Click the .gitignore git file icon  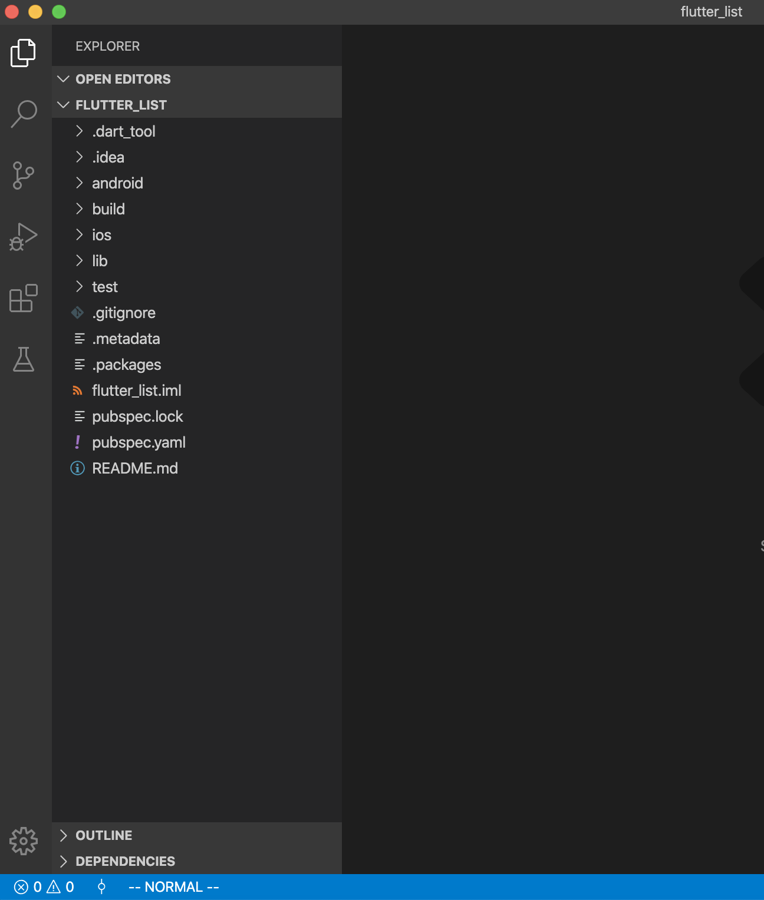pyautogui.click(x=77, y=313)
